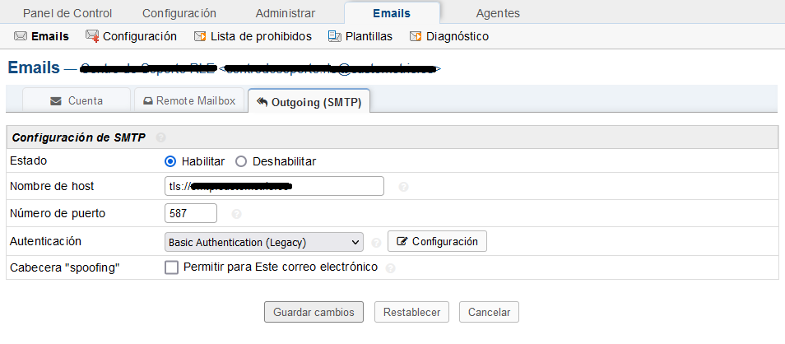Click help icon beside Configuración de SMTP
The width and height of the screenshot is (785, 344).
pos(160,137)
